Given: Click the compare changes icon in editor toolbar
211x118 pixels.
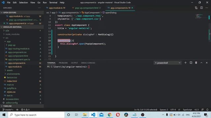Looking at the screenshot, I should [x=196, y=8].
